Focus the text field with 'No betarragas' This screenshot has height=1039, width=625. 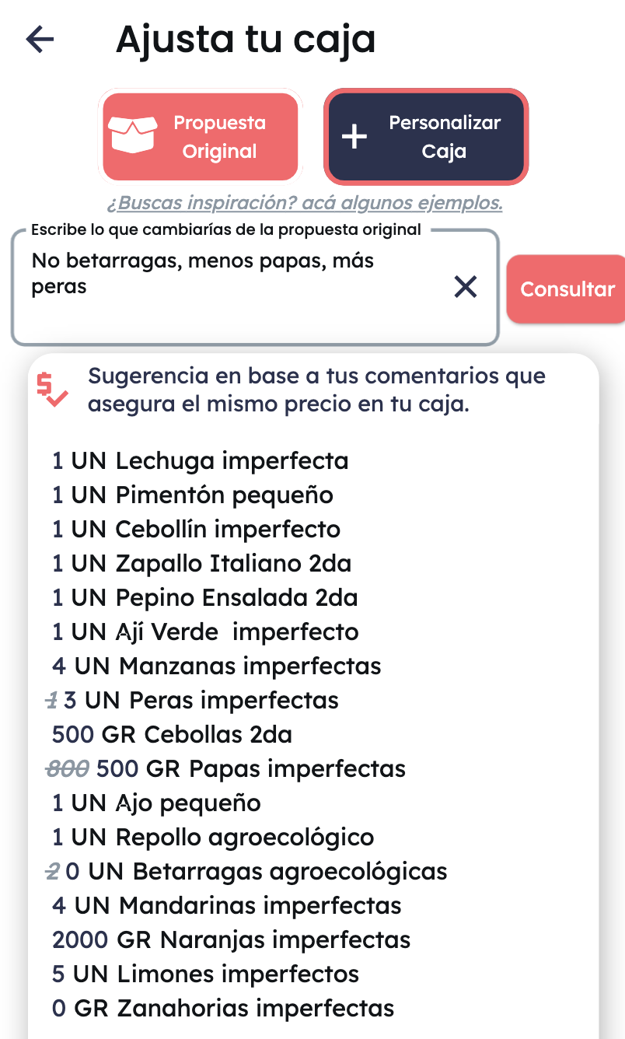pyautogui.click(x=233, y=288)
